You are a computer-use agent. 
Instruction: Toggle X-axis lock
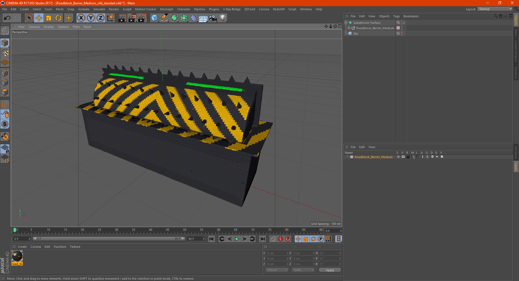[81, 18]
